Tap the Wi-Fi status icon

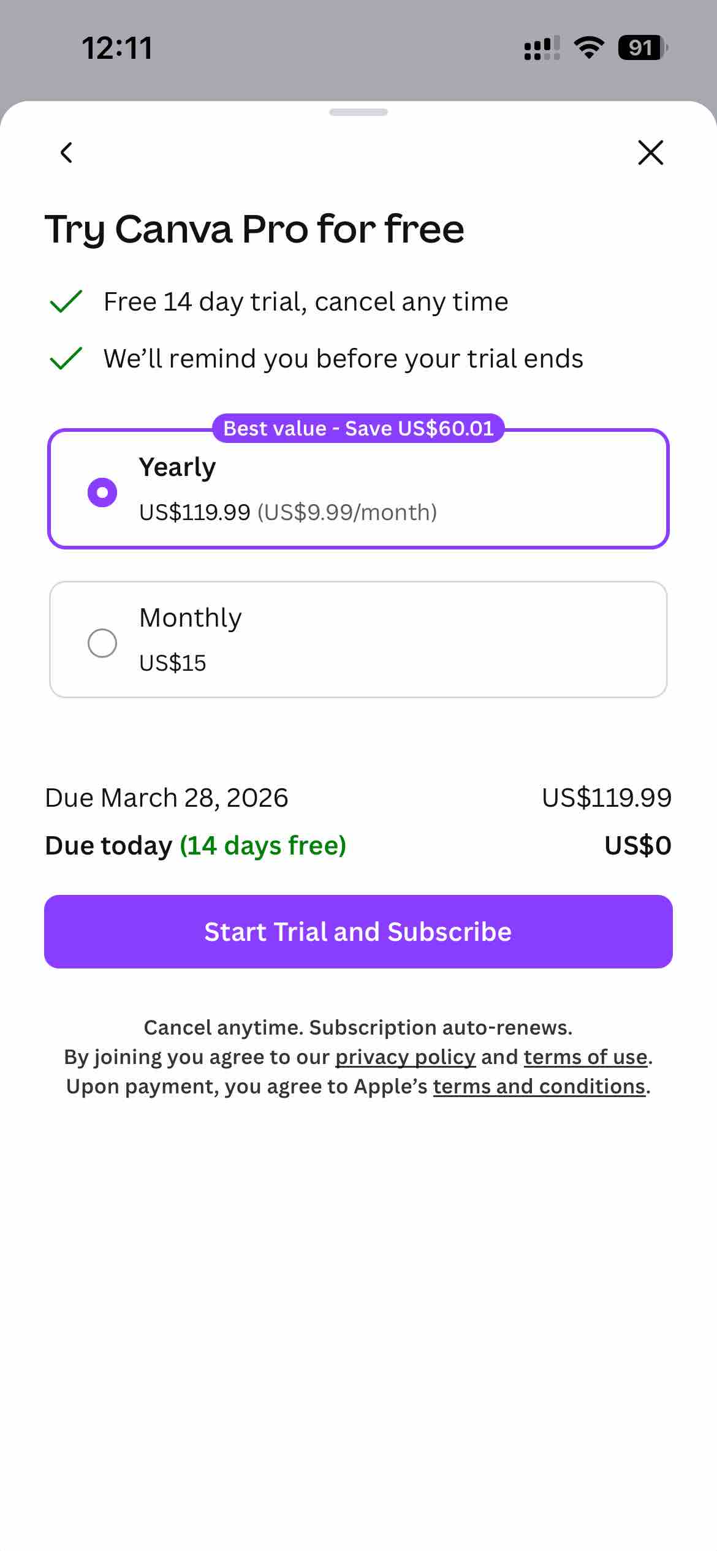click(589, 48)
